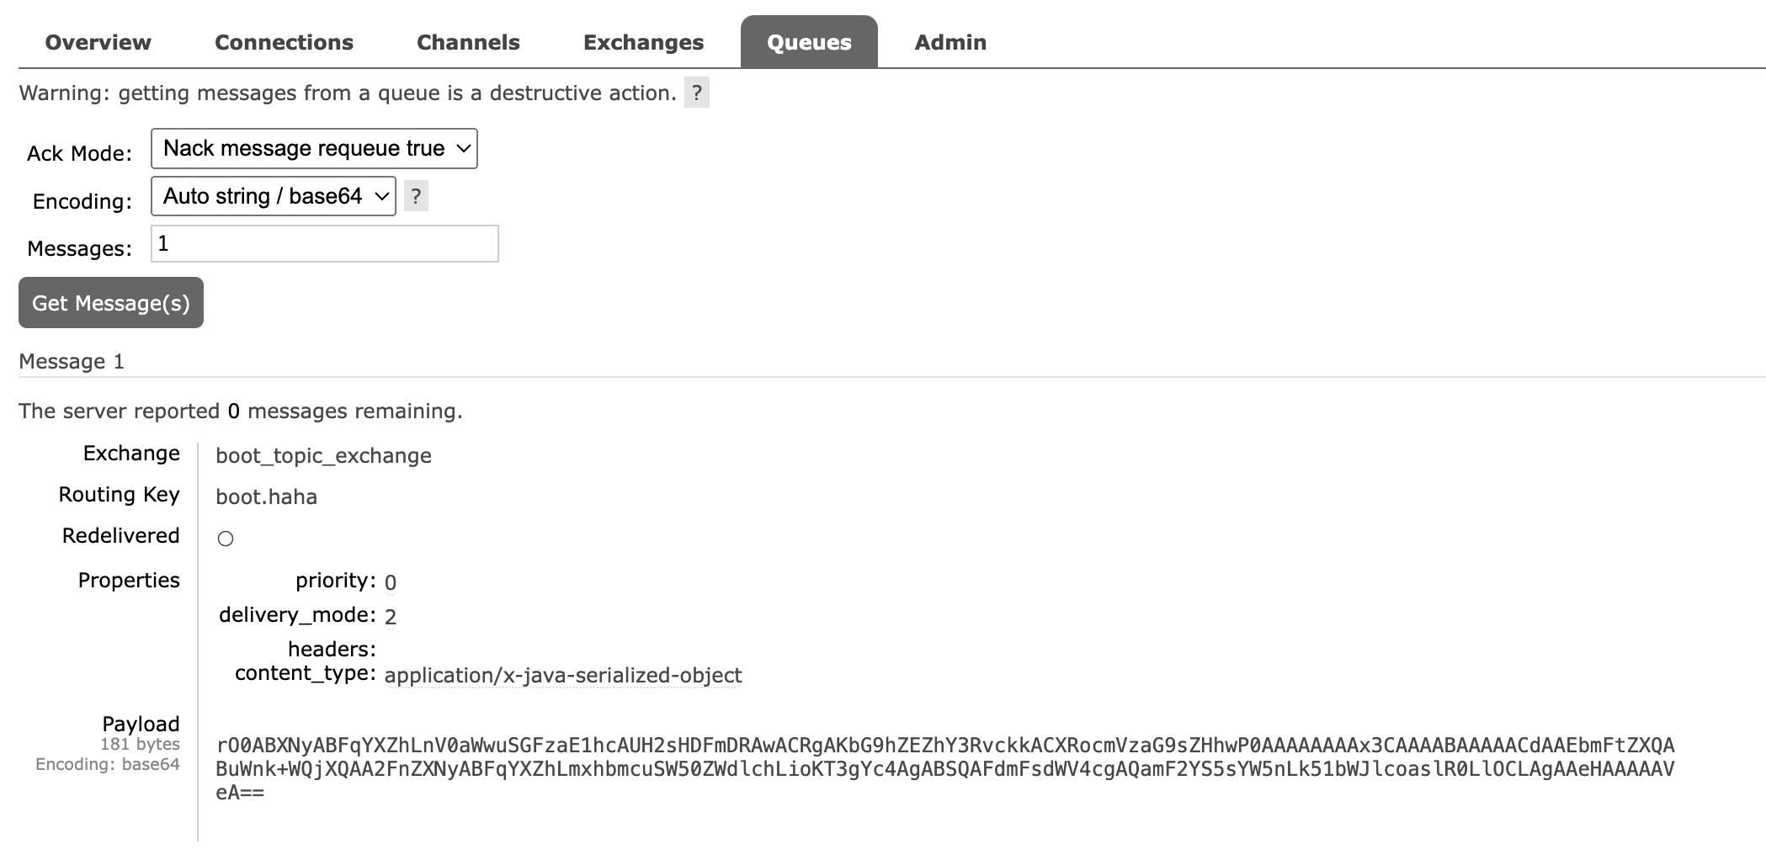
Task: Click the boot_topic_exchange exchange name
Action: (323, 456)
